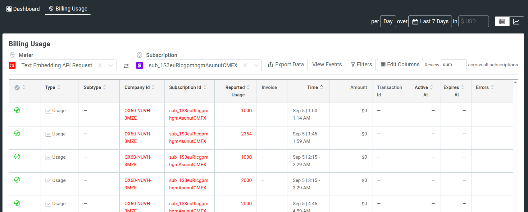Click the Invoice column header
Image resolution: width=528 pixels, height=212 pixels.
tap(269, 87)
